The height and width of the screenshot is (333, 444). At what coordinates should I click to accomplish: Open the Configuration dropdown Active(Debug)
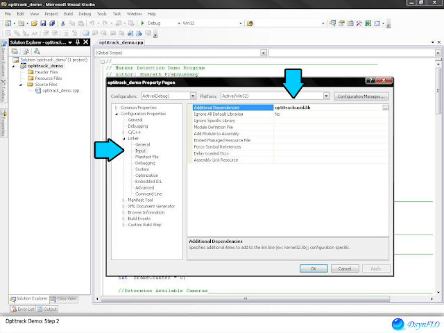click(193, 96)
